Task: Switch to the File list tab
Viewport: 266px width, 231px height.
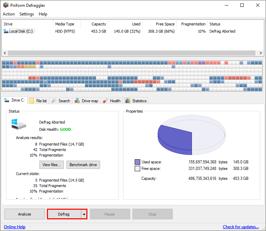Action: tap(38, 101)
